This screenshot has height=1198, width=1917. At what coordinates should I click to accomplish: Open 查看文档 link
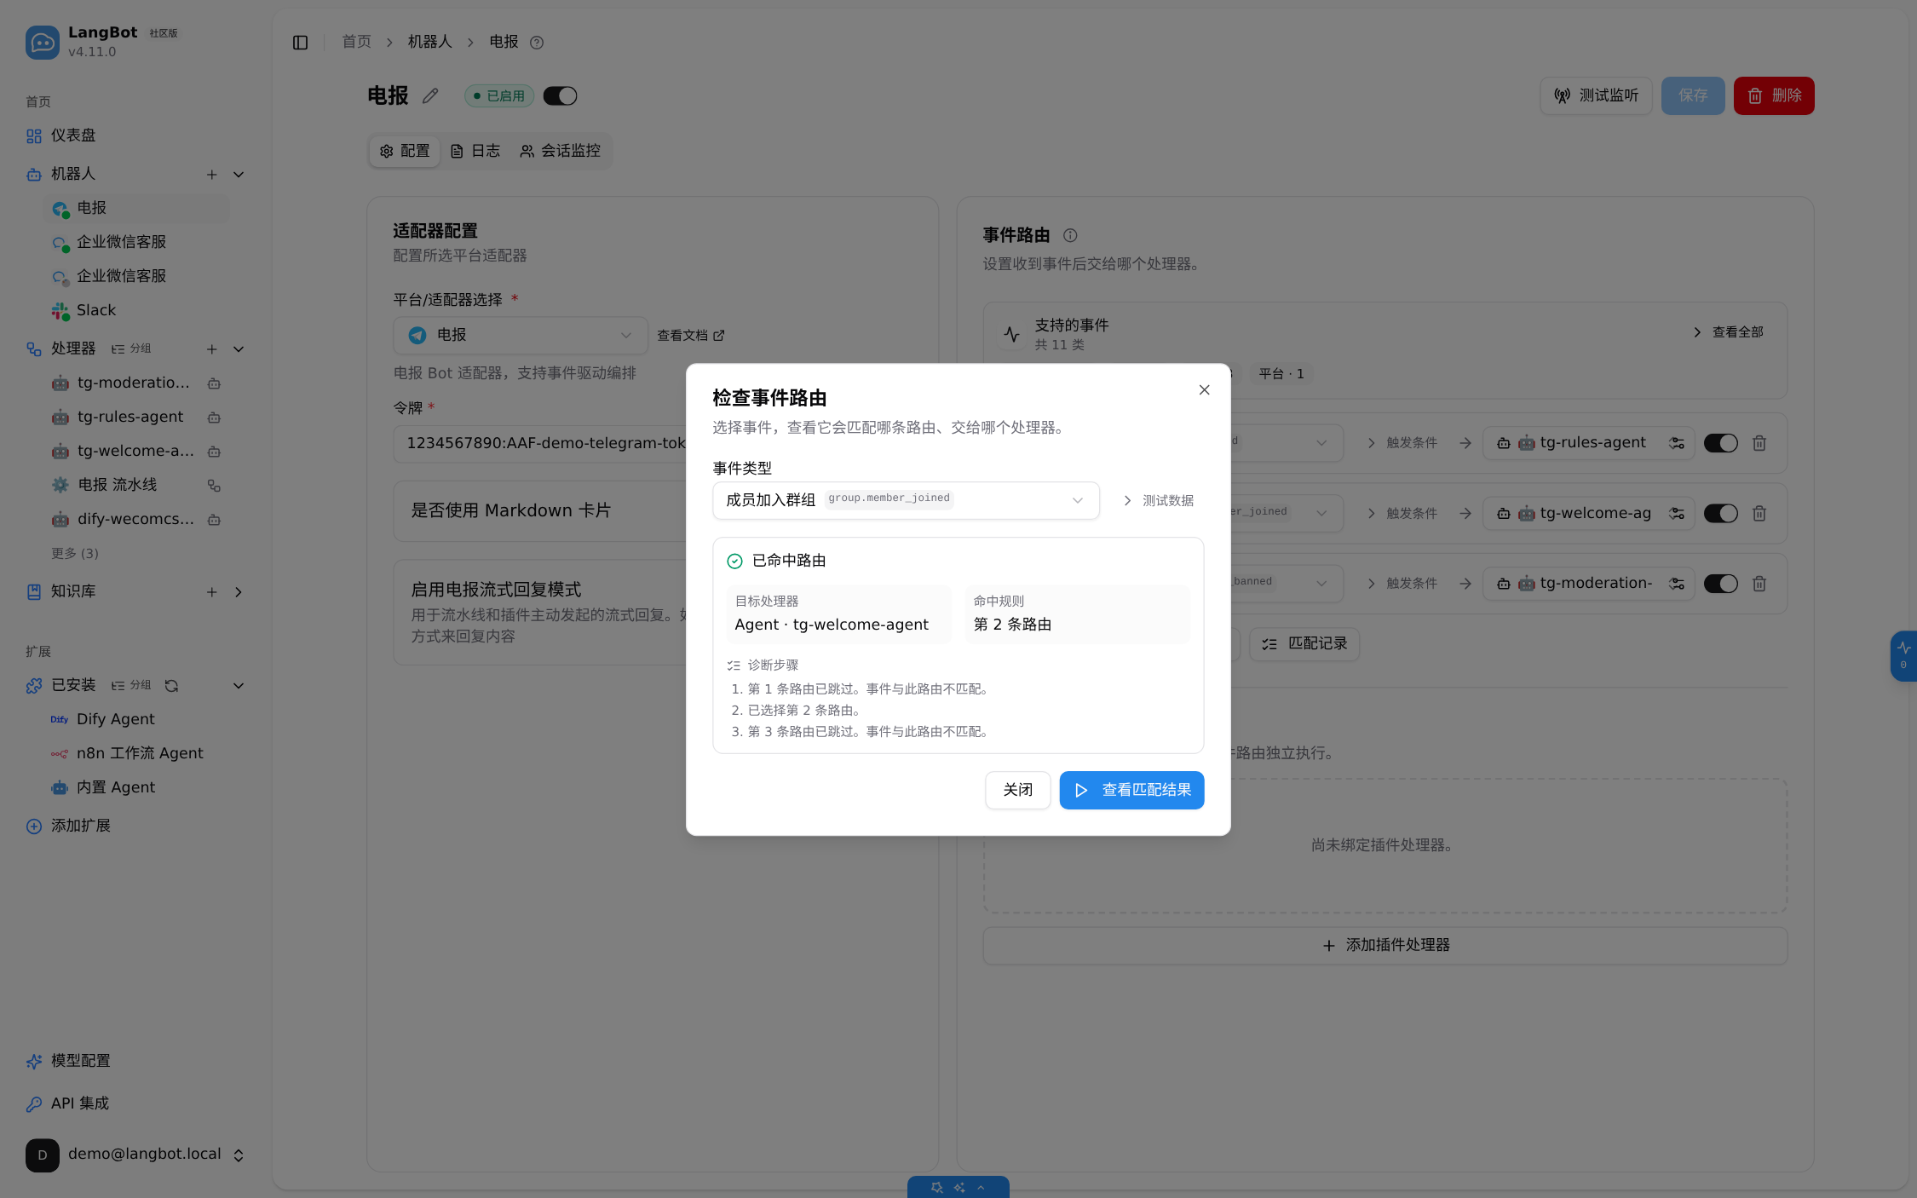pyautogui.click(x=691, y=336)
